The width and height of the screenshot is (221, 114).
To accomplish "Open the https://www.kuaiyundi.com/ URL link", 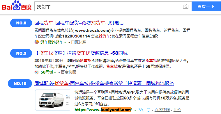I will [103, 110].
